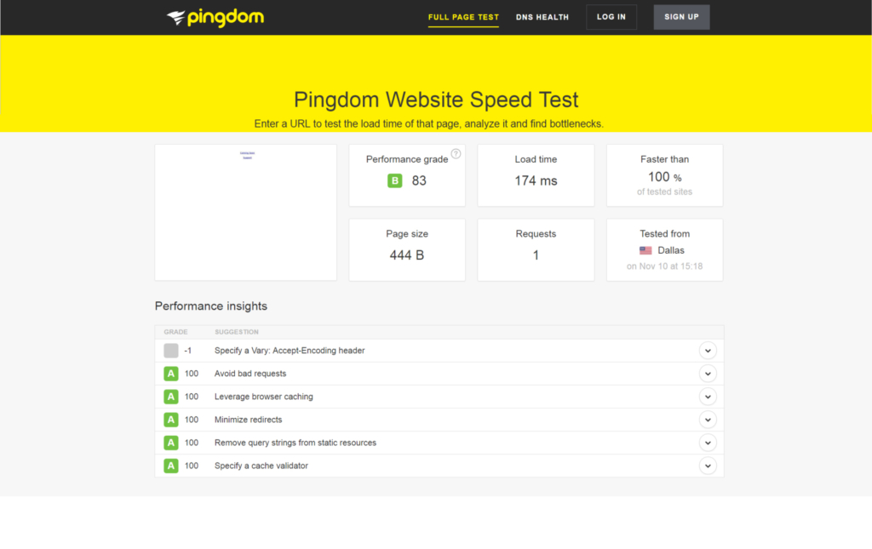
Task: Click the Performance grade label
Action: 407,159
